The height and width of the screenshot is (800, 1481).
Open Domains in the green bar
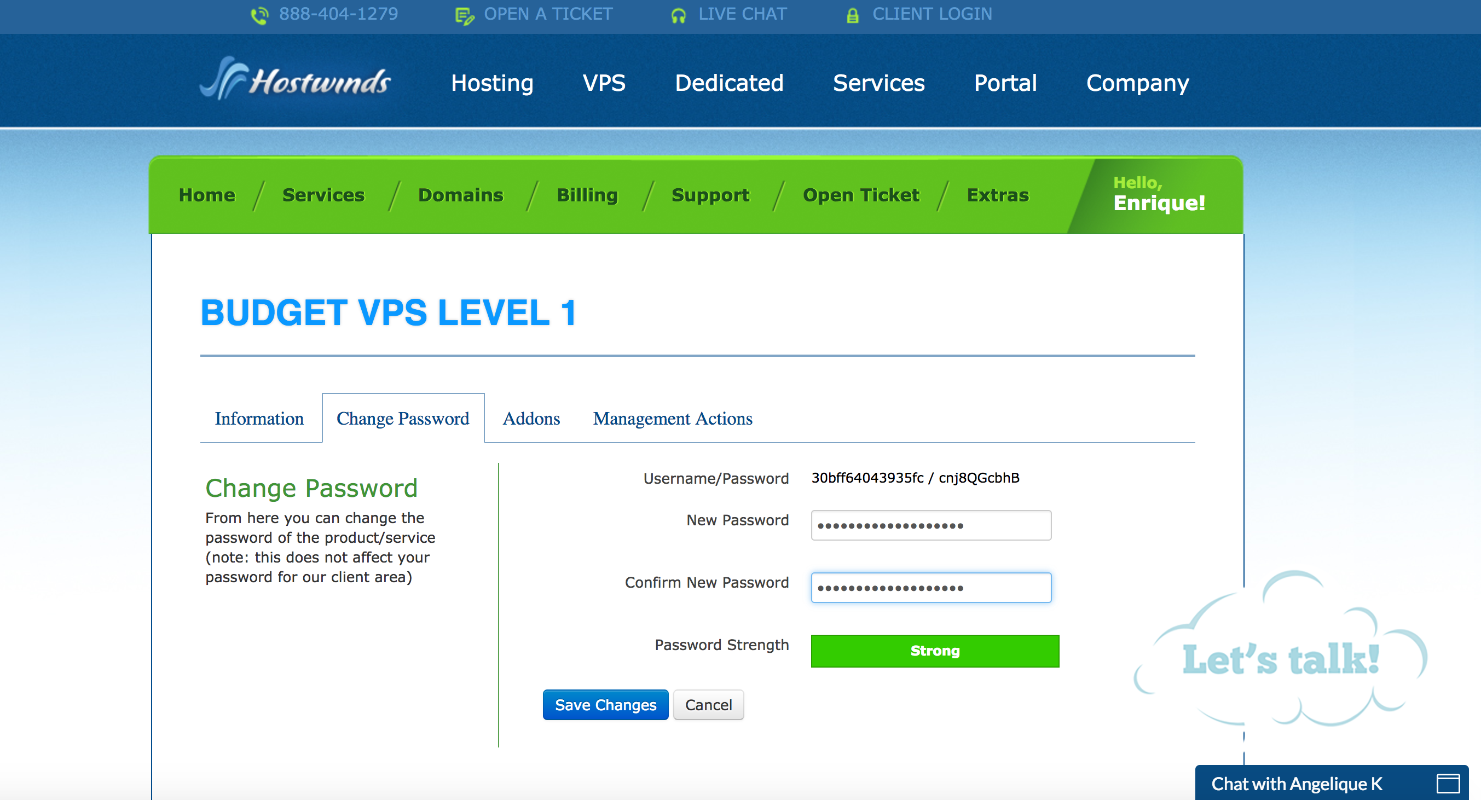(460, 195)
